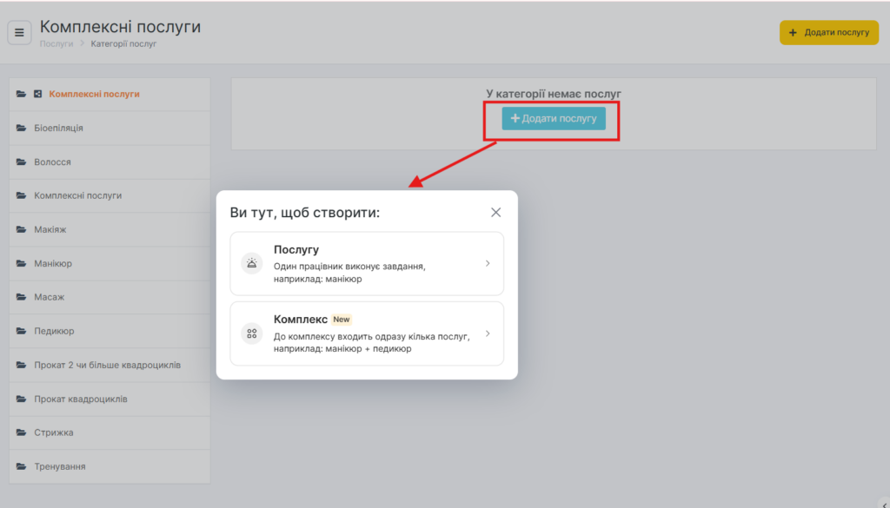Screen dimensions: 890x508
Task: Click the folder icon beside Волосся
Action: pyautogui.click(x=21, y=162)
